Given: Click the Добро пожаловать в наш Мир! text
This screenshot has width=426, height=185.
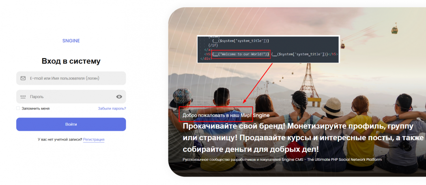Looking at the screenshot, I should tap(217, 115).
